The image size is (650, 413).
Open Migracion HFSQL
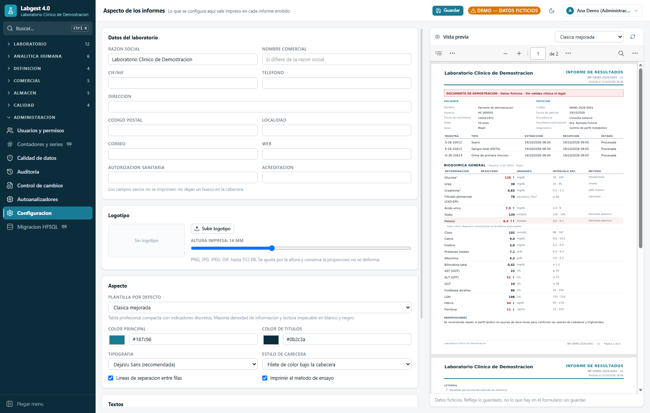[x=48, y=227]
